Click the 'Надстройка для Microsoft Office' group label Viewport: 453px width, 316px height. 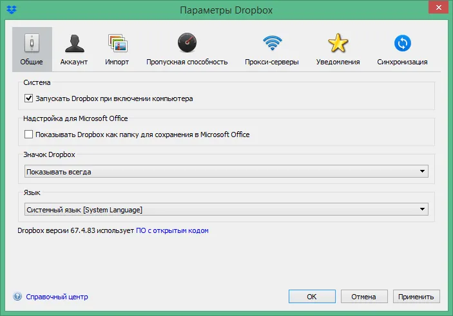coord(75,118)
